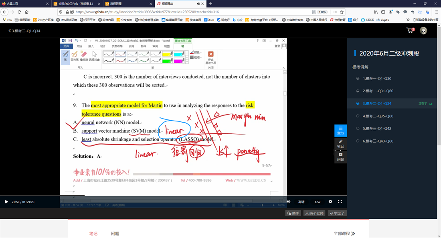Open the 笔记 notes side button
The image size is (441, 238).
point(340,144)
